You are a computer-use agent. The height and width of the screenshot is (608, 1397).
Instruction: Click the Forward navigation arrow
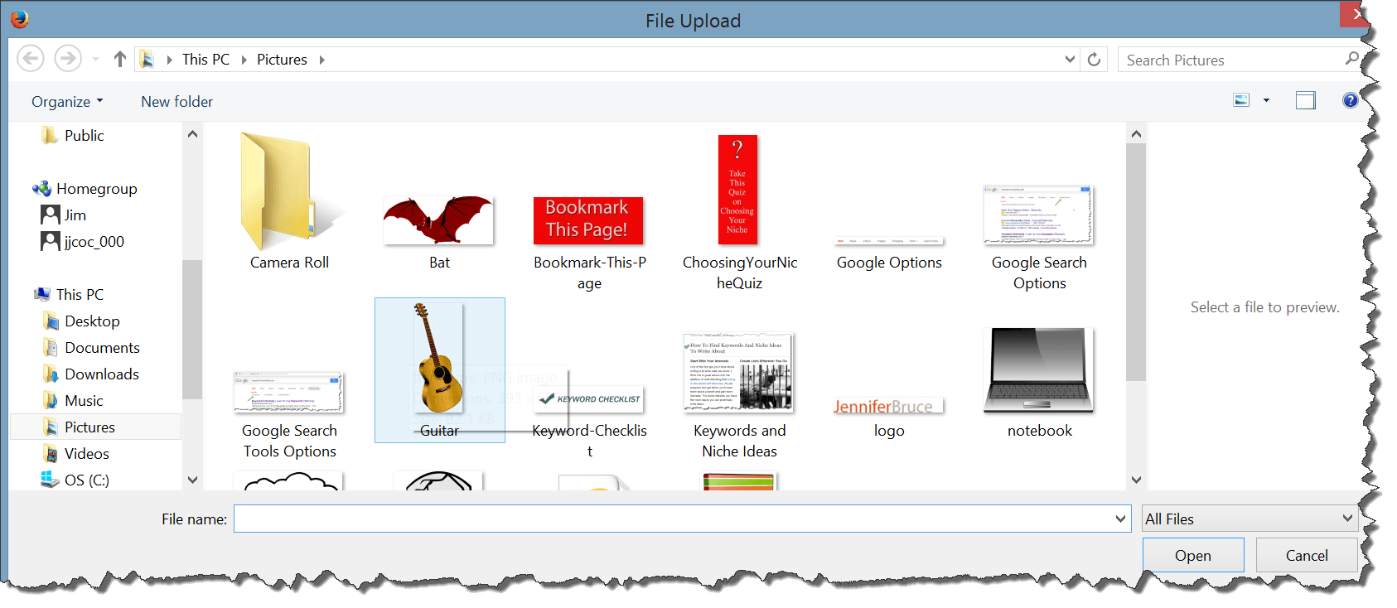click(68, 59)
